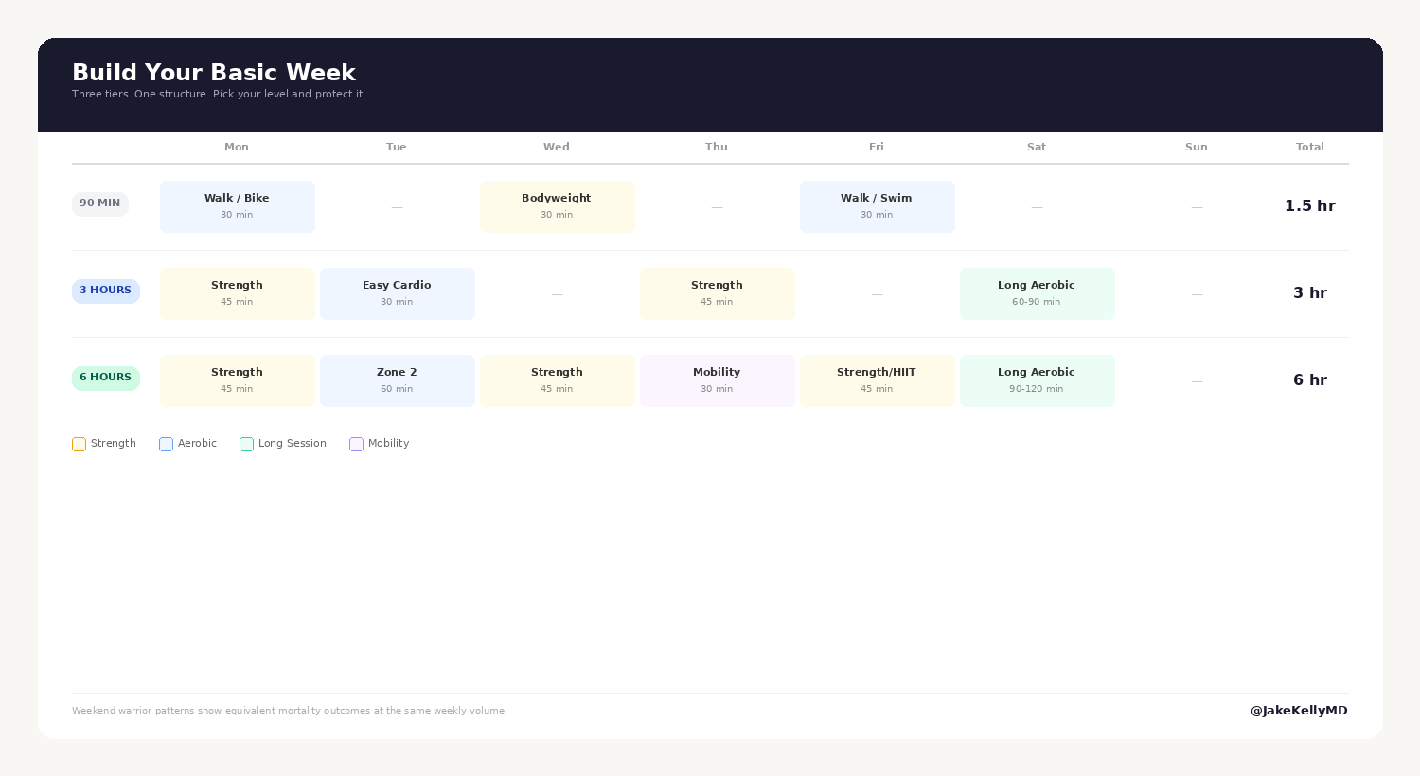Viewport: 1420px width, 776px height.
Task: Open the Long Aerobic 60-90 min card
Action: coord(1038,293)
